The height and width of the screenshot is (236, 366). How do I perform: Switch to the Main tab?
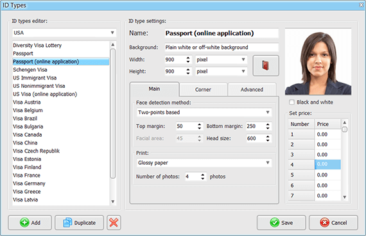154,89
